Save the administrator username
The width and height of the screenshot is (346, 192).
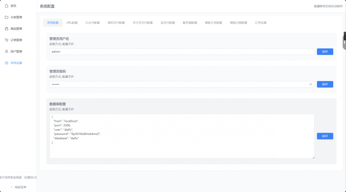[325, 52]
